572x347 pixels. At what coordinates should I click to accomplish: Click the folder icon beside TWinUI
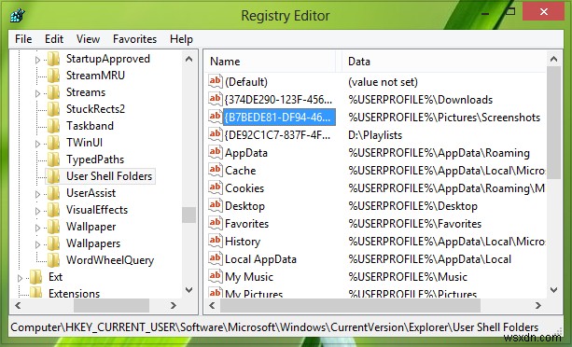pos(53,143)
